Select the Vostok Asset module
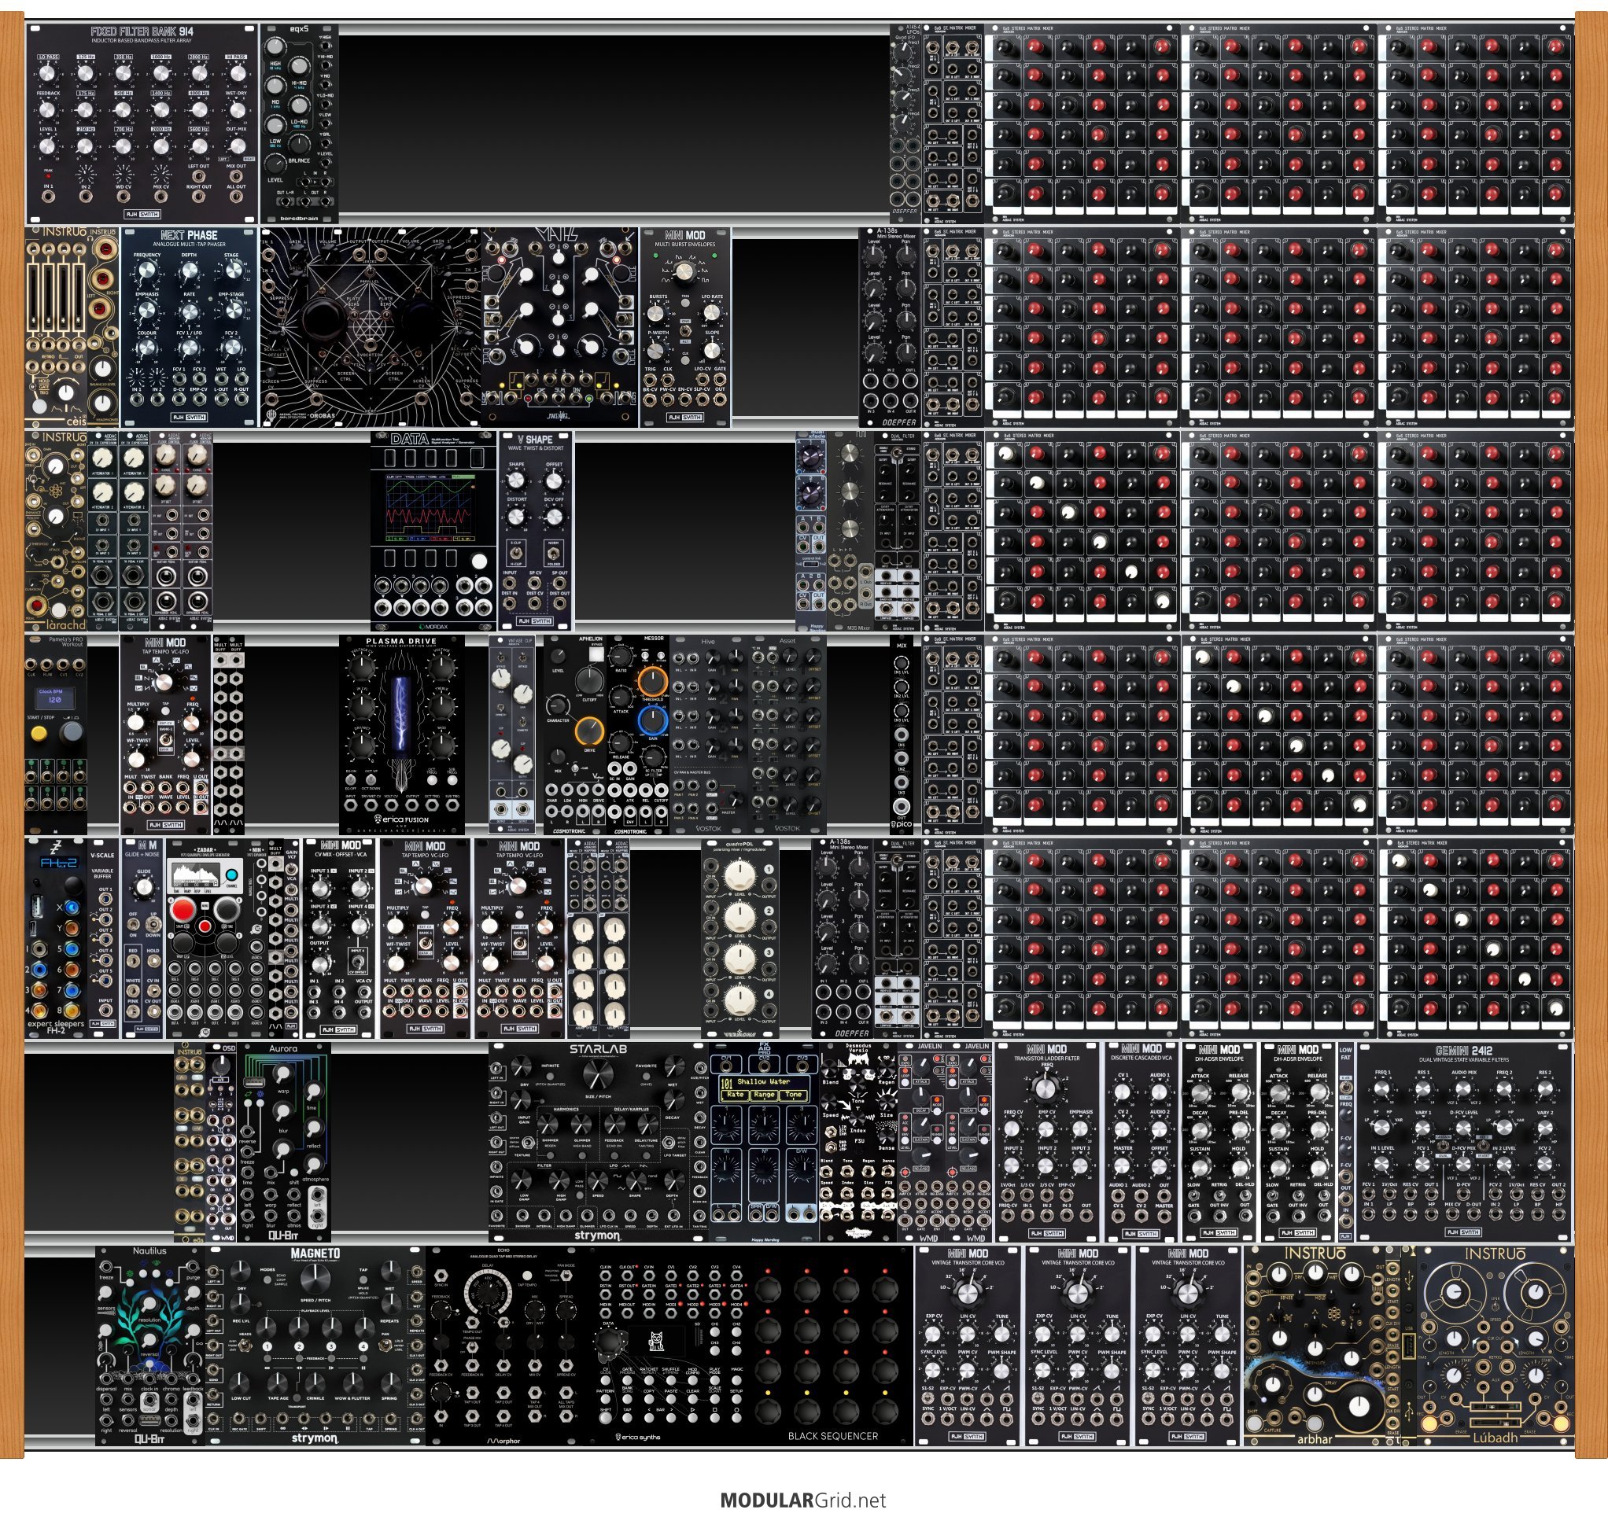Screen dimensions: 1608x1517 pyautogui.click(x=787, y=735)
